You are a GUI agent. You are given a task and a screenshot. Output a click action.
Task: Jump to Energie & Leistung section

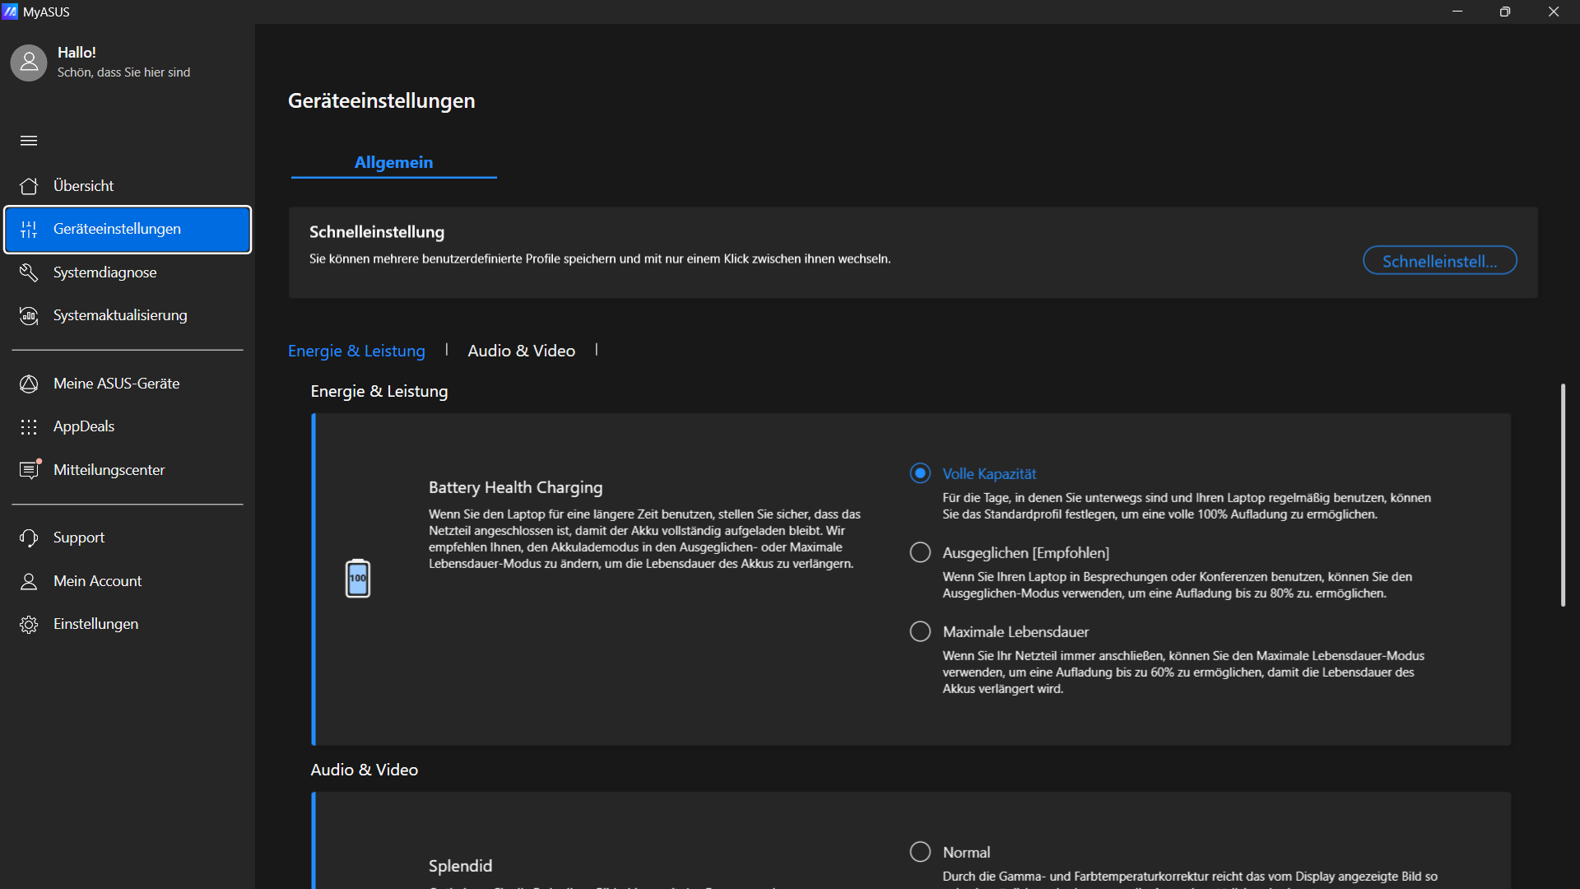coord(356,351)
